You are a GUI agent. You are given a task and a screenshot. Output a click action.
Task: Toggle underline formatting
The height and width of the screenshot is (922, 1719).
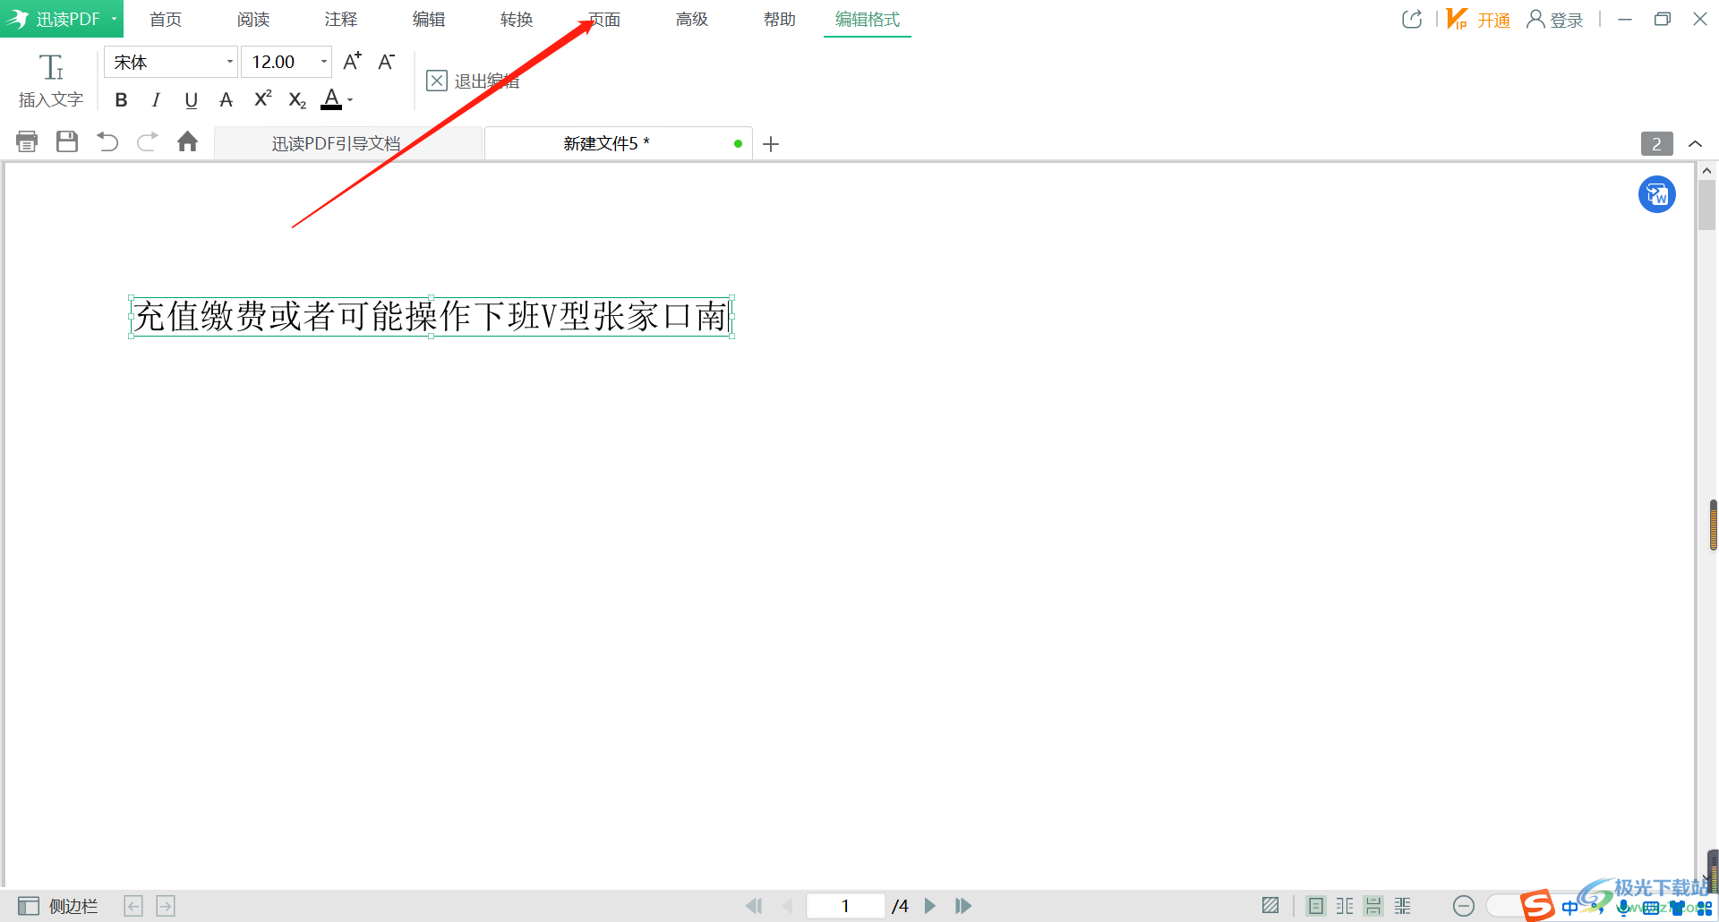pyautogui.click(x=191, y=100)
